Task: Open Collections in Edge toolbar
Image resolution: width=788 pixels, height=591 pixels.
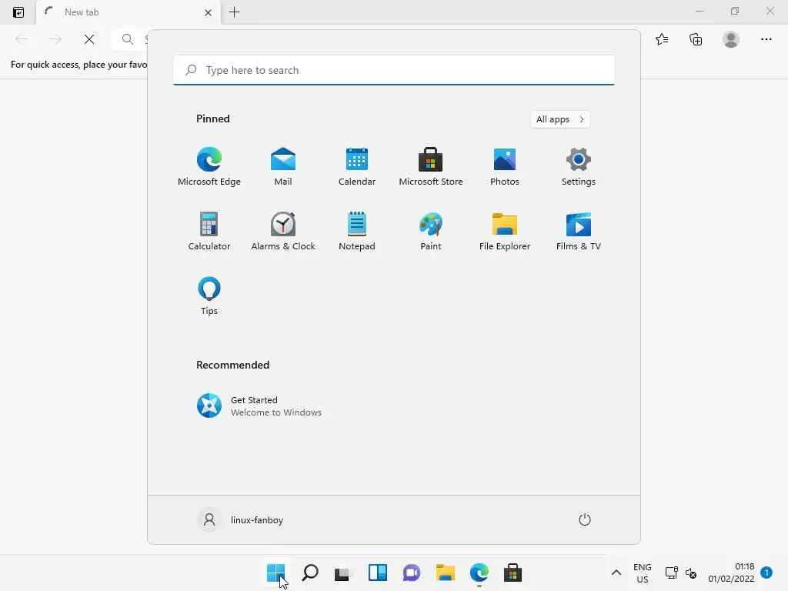Action: (696, 39)
